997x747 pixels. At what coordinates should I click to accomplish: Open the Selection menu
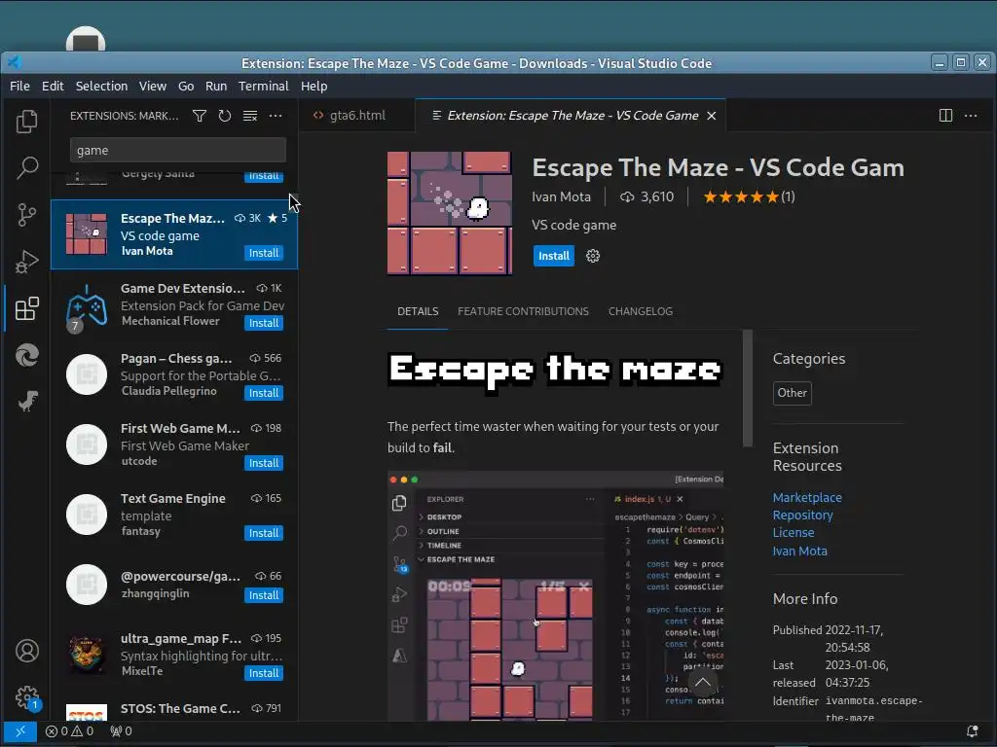[101, 86]
